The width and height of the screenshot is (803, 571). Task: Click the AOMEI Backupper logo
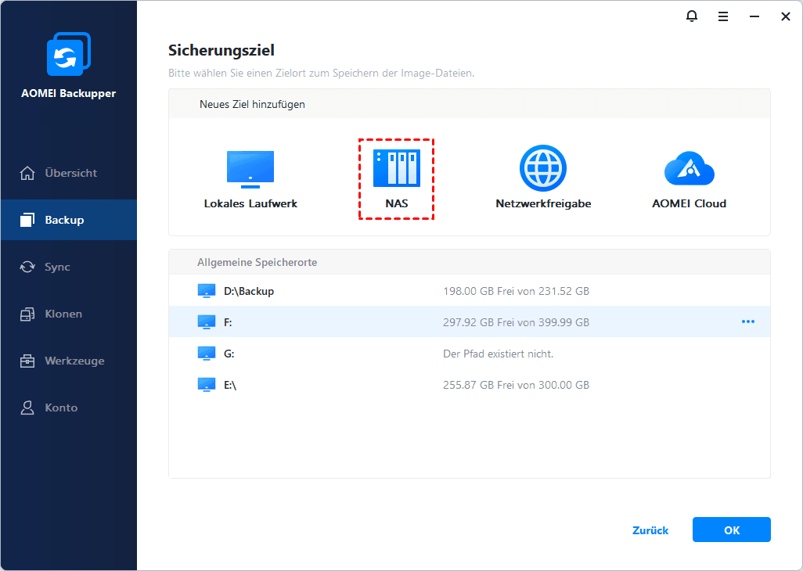[x=69, y=54]
